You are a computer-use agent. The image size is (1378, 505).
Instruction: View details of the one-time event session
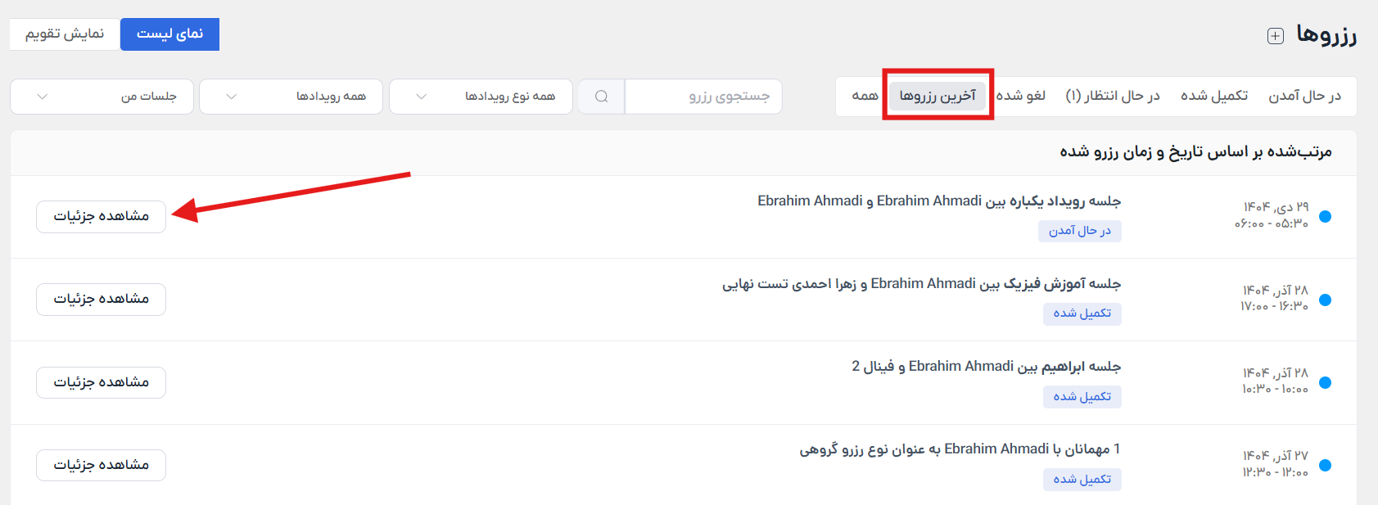pyautogui.click(x=101, y=216)
